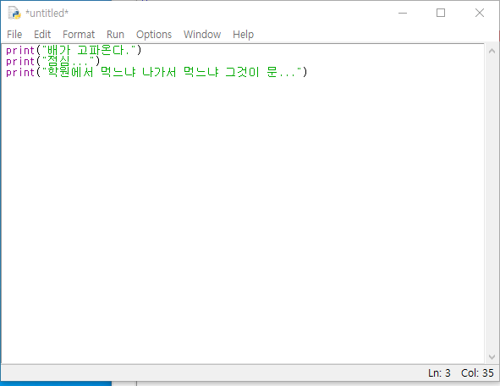
Task: Click the IDLE Python file icon in title bar
Action: pyautogui.click(x=14, y=13)
